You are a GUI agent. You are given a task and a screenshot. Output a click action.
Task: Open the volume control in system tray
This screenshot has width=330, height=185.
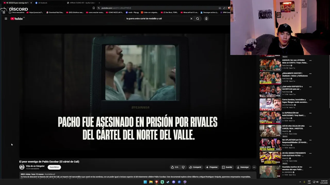pos(317,182)
